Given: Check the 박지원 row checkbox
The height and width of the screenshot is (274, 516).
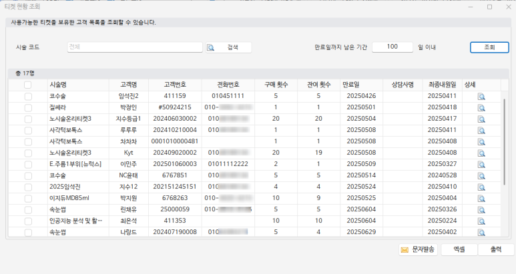Looking at the screenshot, I should point(28,199).
